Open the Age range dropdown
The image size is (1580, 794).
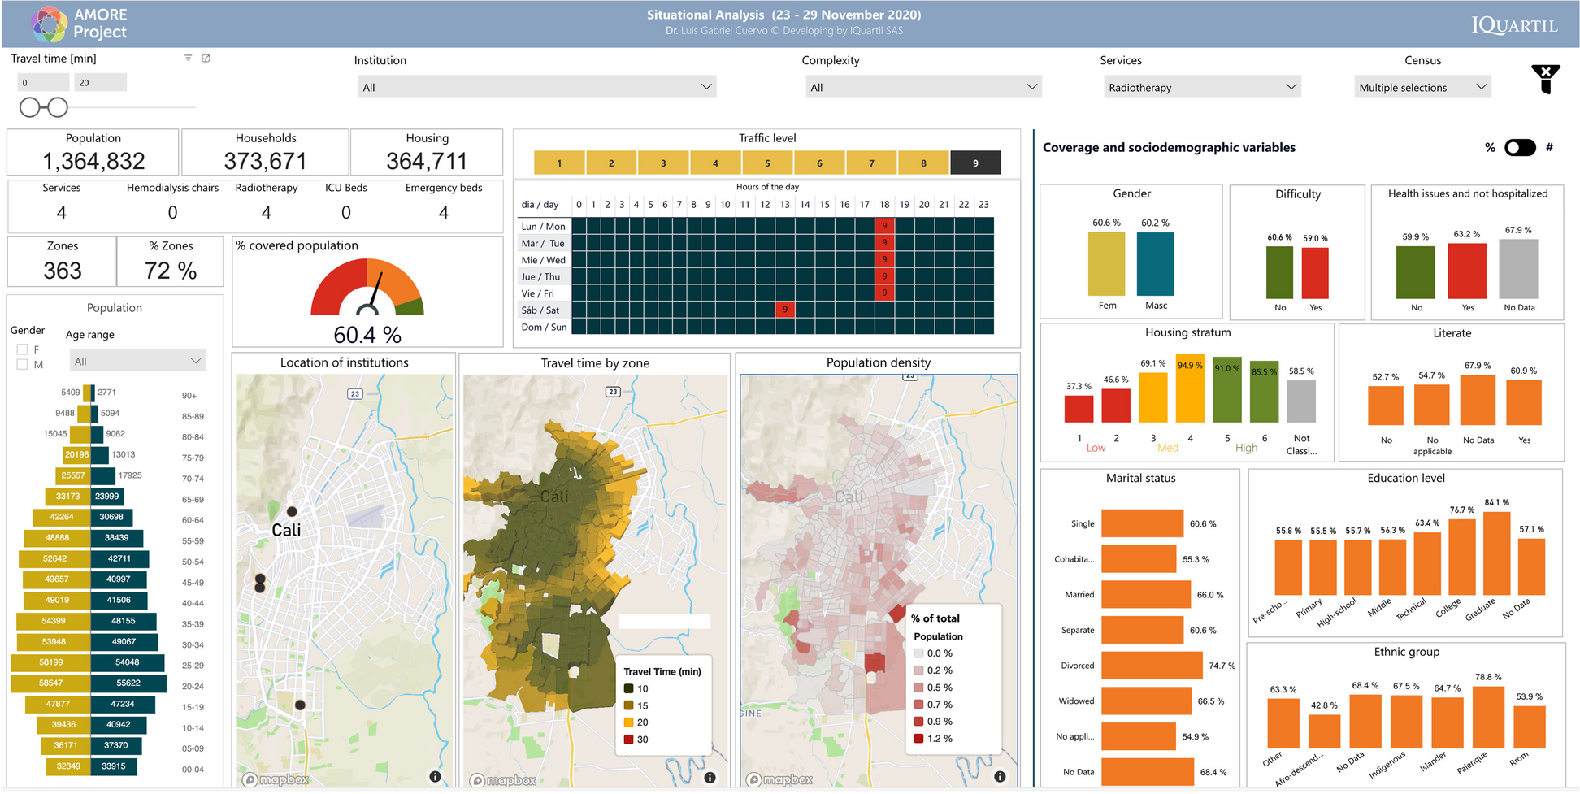click(137, 361)
